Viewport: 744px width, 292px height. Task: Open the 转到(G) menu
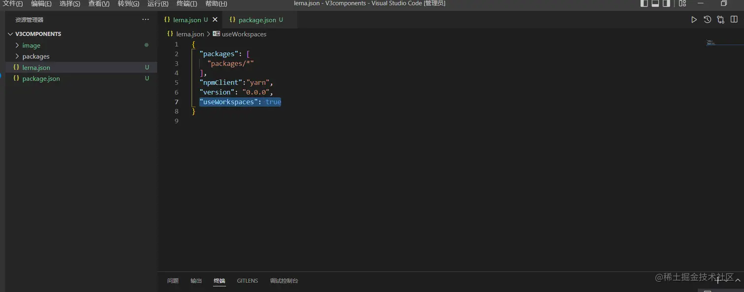128,3
